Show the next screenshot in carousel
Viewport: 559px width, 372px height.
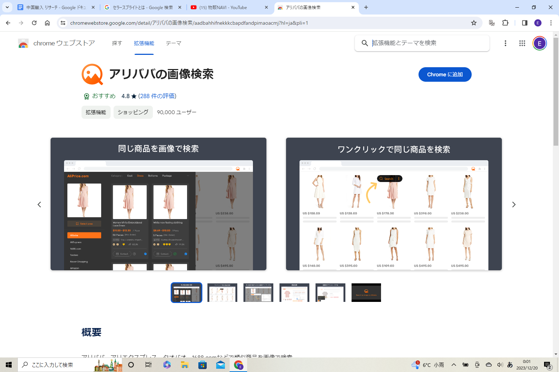coord(514,205)
